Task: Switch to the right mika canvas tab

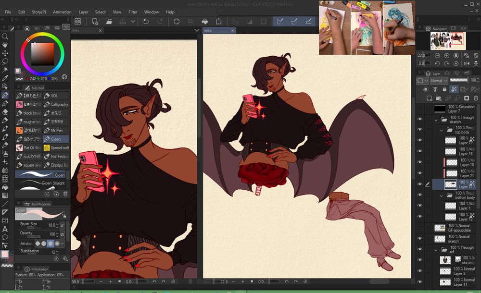Action: 219,30
